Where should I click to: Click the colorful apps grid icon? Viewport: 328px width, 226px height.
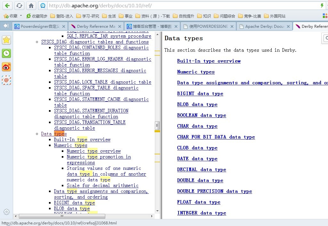click(325, 16)
